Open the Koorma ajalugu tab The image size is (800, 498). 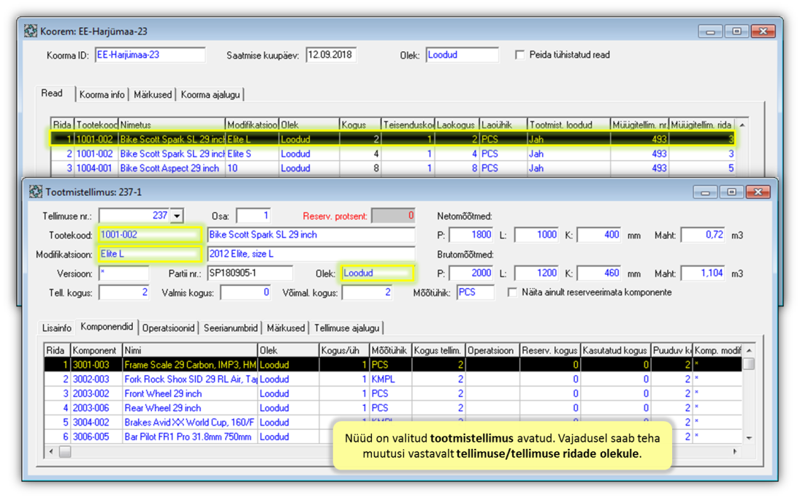pyautogui.click(x=210, y=94)
